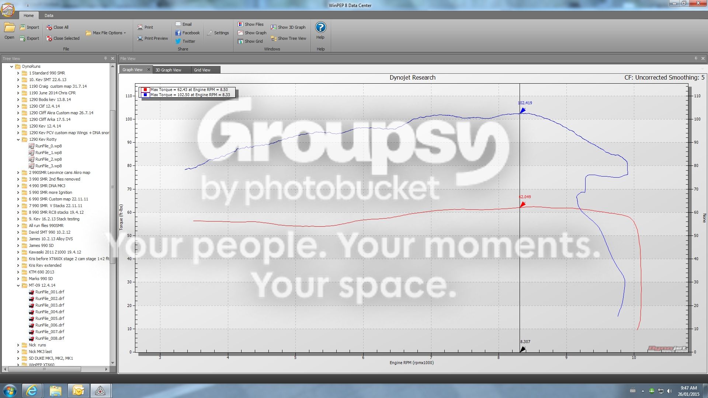Viewport: 708px width, 398px height.
Task: Toggle the Tree View pin button
Action: tap(105, 58)
